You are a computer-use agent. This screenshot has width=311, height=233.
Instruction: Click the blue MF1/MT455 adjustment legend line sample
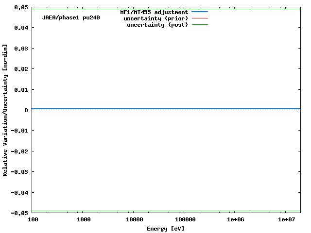[199, 12]
